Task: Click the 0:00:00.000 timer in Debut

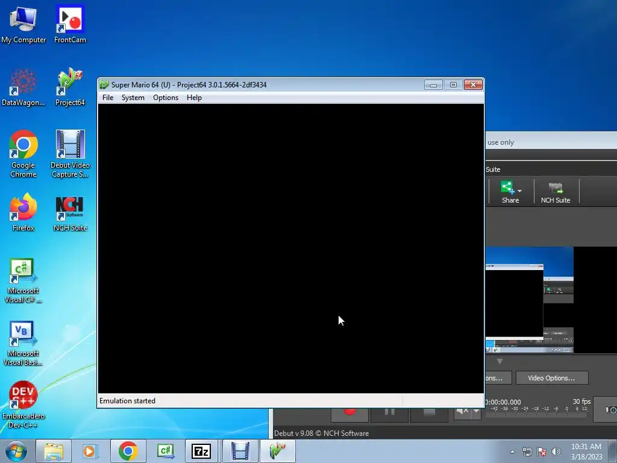Action: click(x=503, y=402)
